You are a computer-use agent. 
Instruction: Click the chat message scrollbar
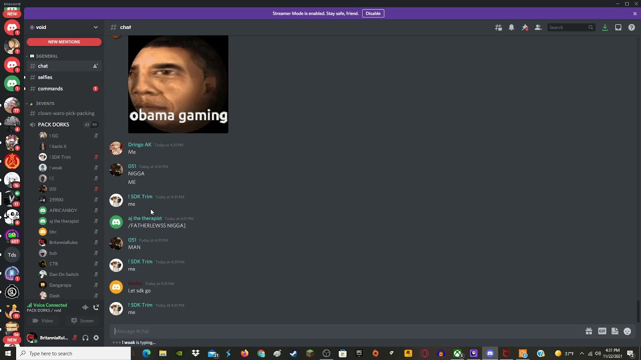(x=638, y=312)
